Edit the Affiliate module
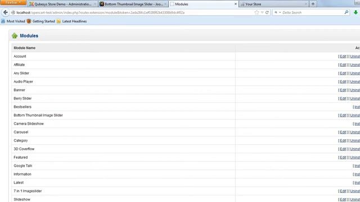The height and width of the screenshot is (202, 360). point(343,65)
